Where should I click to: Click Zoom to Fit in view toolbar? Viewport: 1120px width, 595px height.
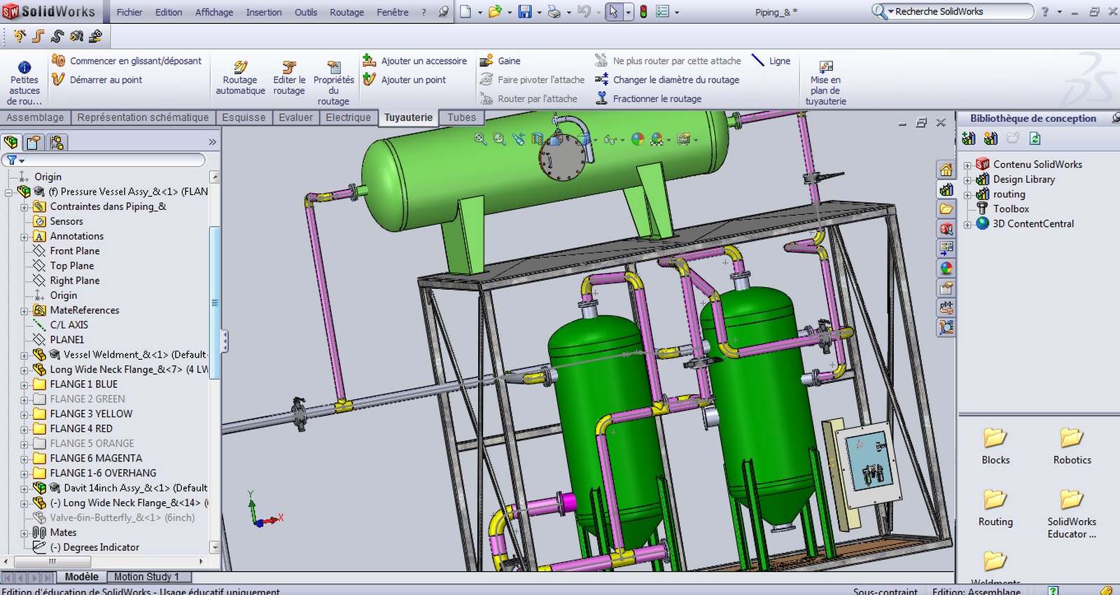pyautogui.click(x=480, y=139)
